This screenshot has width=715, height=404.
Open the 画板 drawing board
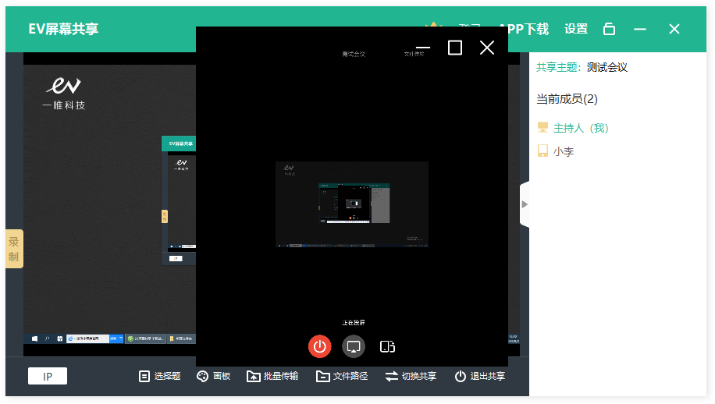[213, 376]
